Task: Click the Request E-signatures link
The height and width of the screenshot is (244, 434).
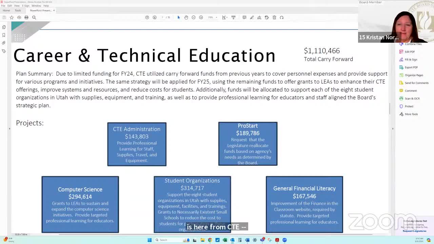Action: click(x=414, y=231)
